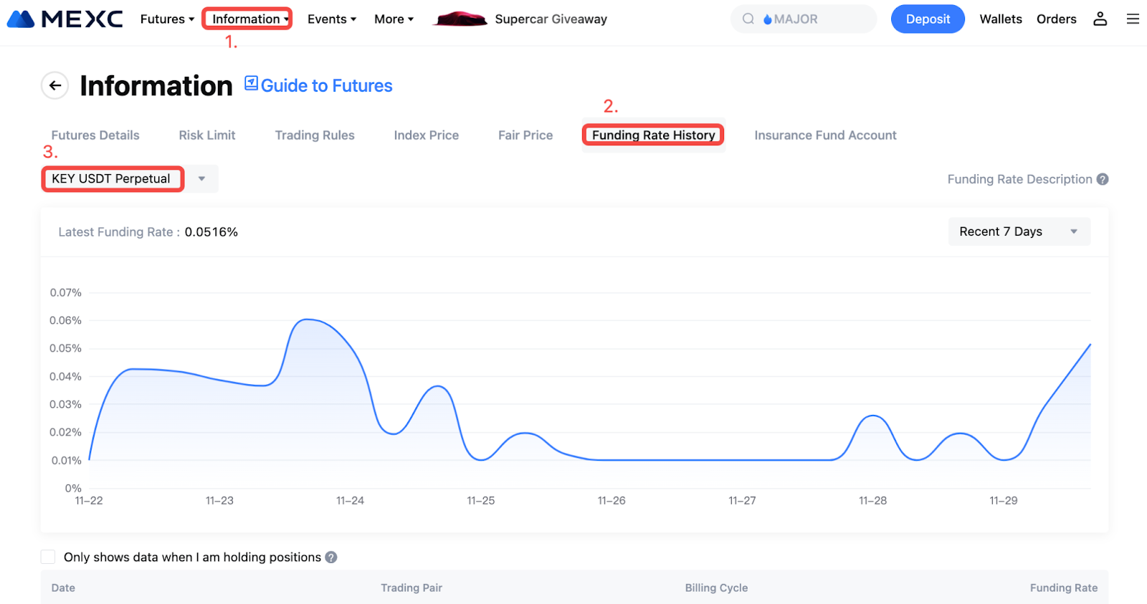Image resolution: width=1147 pixels, height=604 pixels.
Task: Open the Futures dropdown in navbar
Action: (x=167, y=19)
